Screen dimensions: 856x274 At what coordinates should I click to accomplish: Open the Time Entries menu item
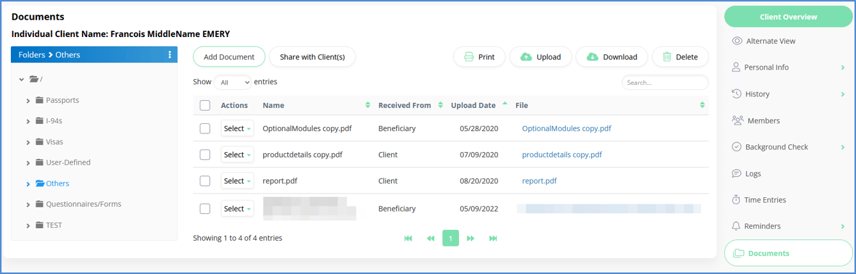point(766,200)
